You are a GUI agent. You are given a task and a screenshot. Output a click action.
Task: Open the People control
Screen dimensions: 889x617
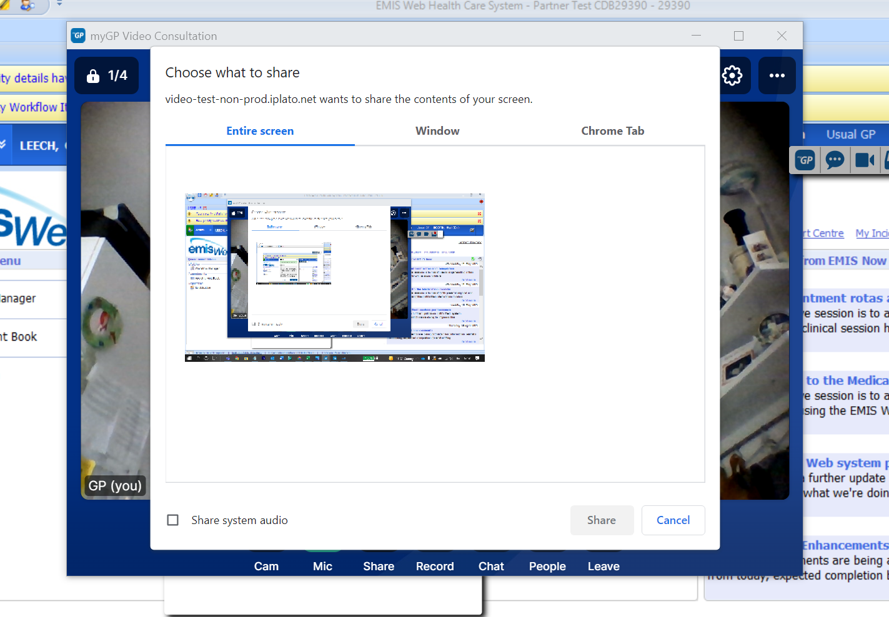tap(547, 566)
